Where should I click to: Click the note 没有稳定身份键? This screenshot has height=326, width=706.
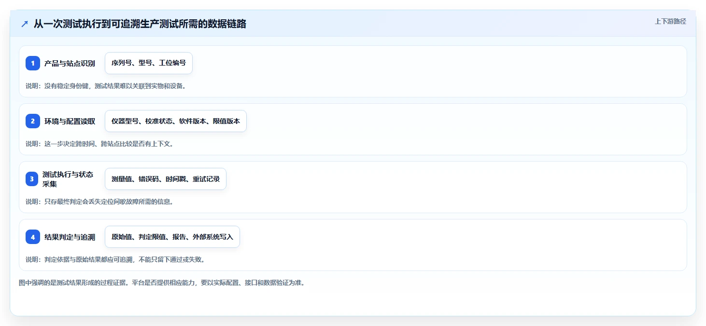[106, 86]
